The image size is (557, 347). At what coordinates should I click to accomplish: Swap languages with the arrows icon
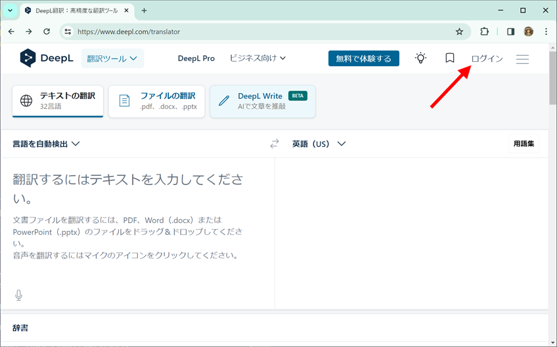point(275,144)
